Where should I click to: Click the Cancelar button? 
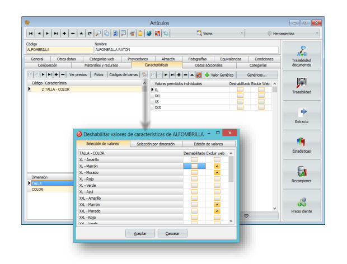172,233
